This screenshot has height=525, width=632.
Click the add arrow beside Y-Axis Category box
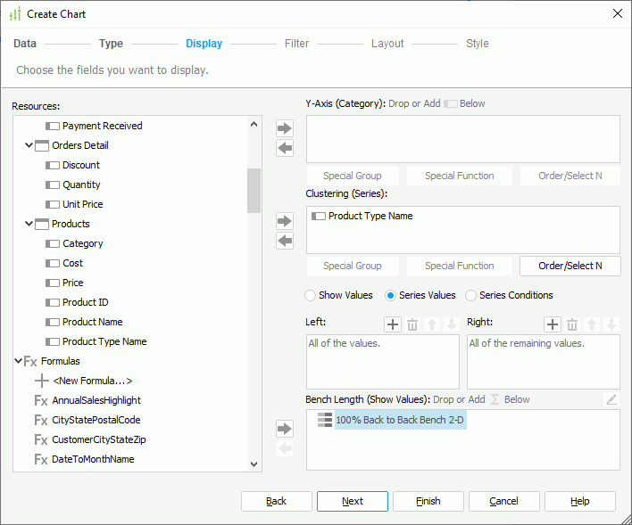285,129
